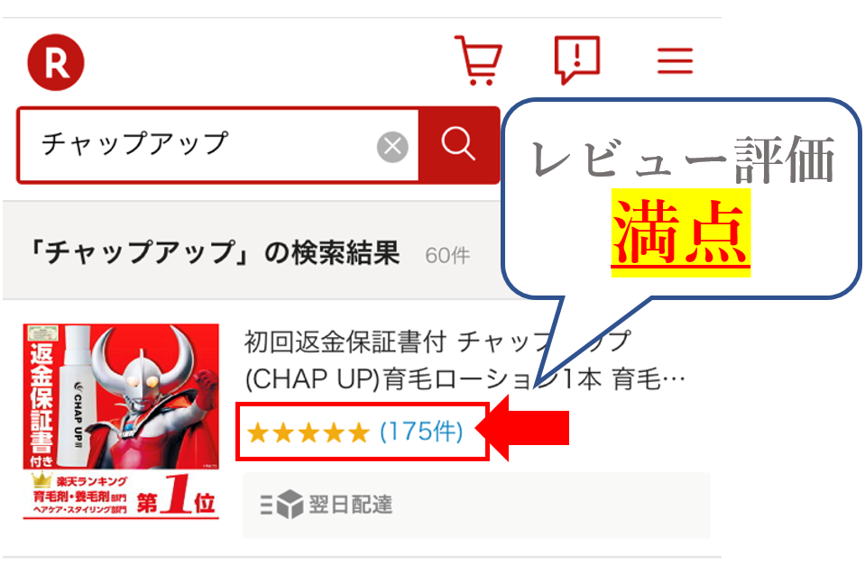Open the Rakuten home logo
The width and height of the screenshot is (865, 582).
[x=56, y=62]
